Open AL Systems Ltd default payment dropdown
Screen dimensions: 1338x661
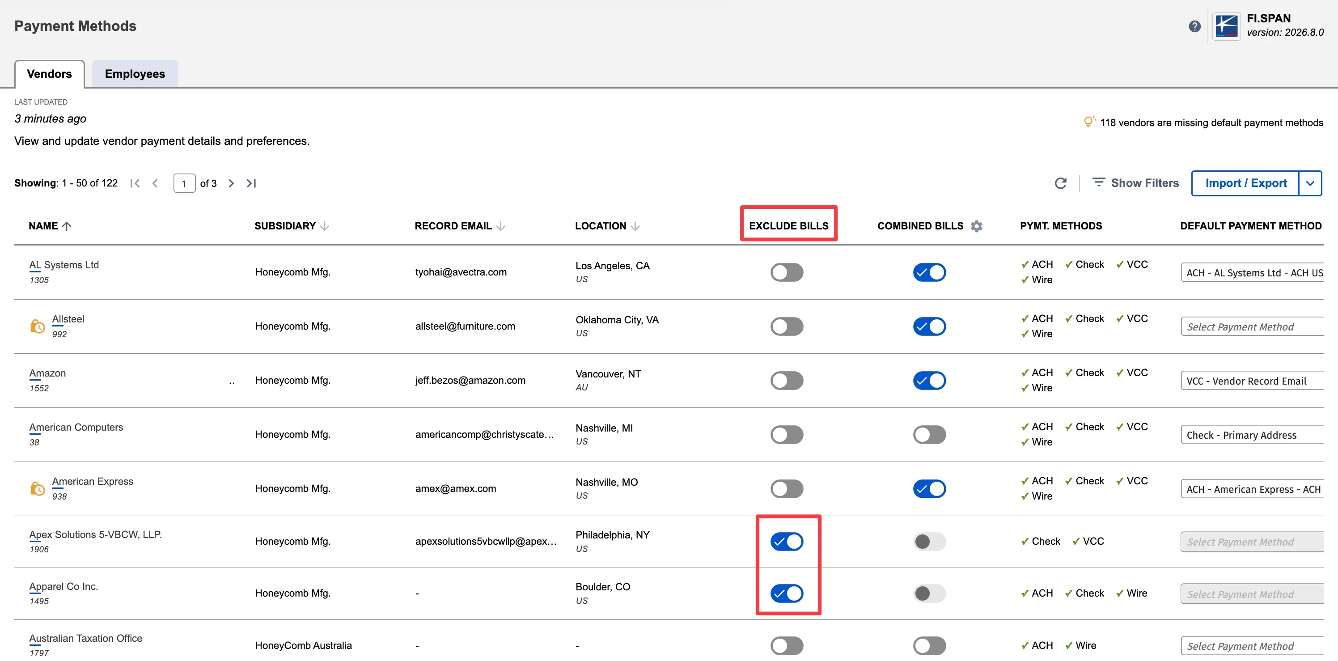pos(1252,273)
